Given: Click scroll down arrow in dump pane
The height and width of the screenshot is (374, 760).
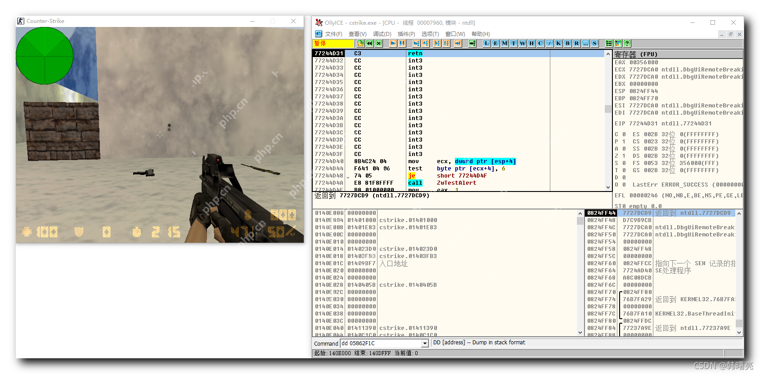Looking at the screenshot, I should (x=580, y=333).
